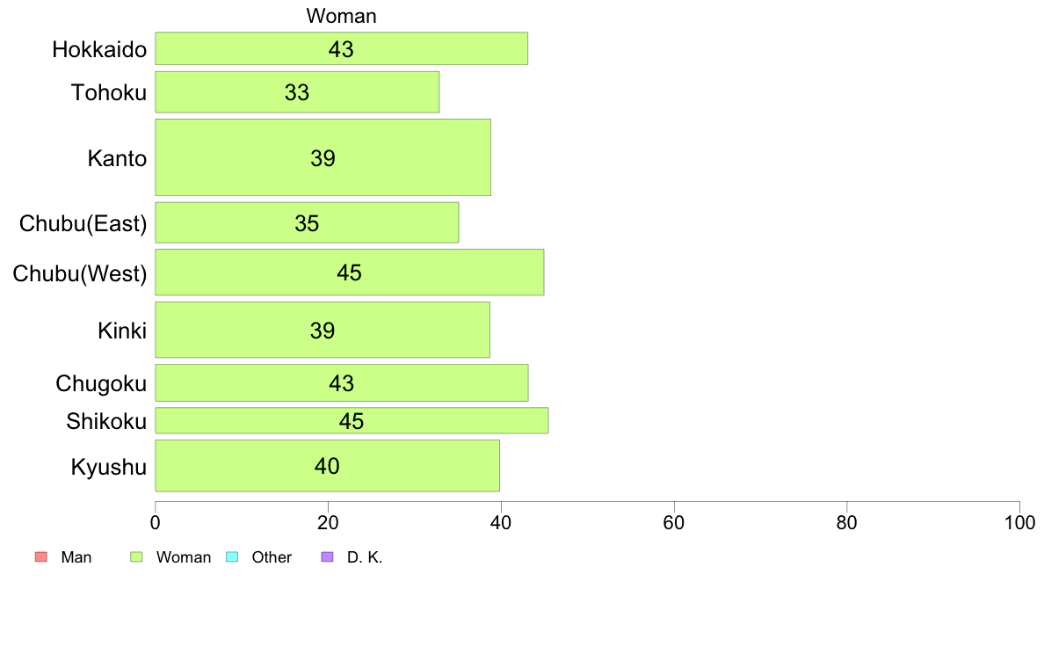Click the Shikoku bar showing 45
The width and height of the screenshot is (1044, 647).
[352, 420]
